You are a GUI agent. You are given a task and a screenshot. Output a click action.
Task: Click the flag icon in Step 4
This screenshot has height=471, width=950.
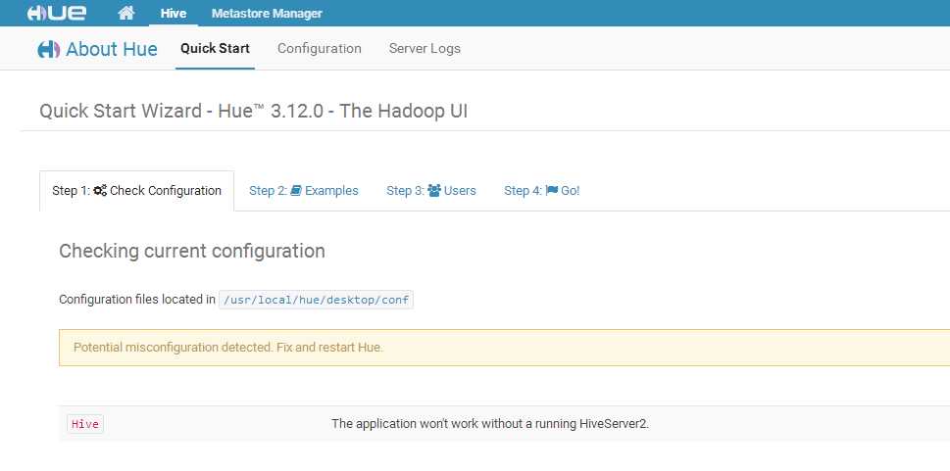tap(551, 191)
